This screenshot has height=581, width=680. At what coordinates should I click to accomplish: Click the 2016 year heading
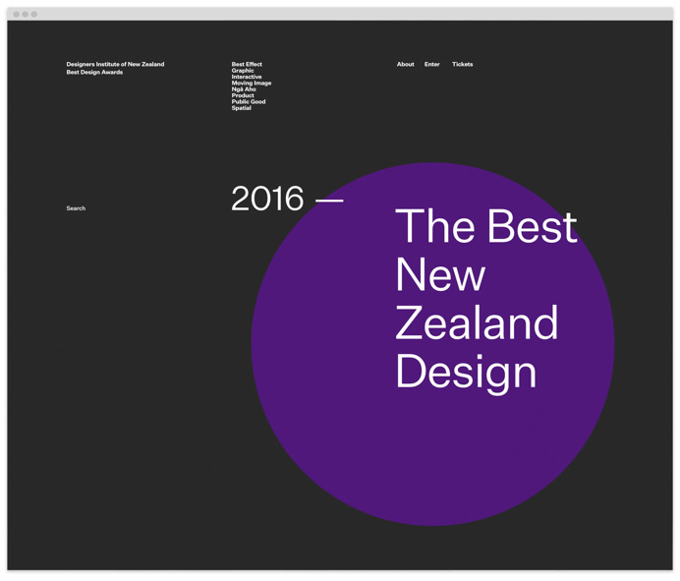[x=267, y=199]
